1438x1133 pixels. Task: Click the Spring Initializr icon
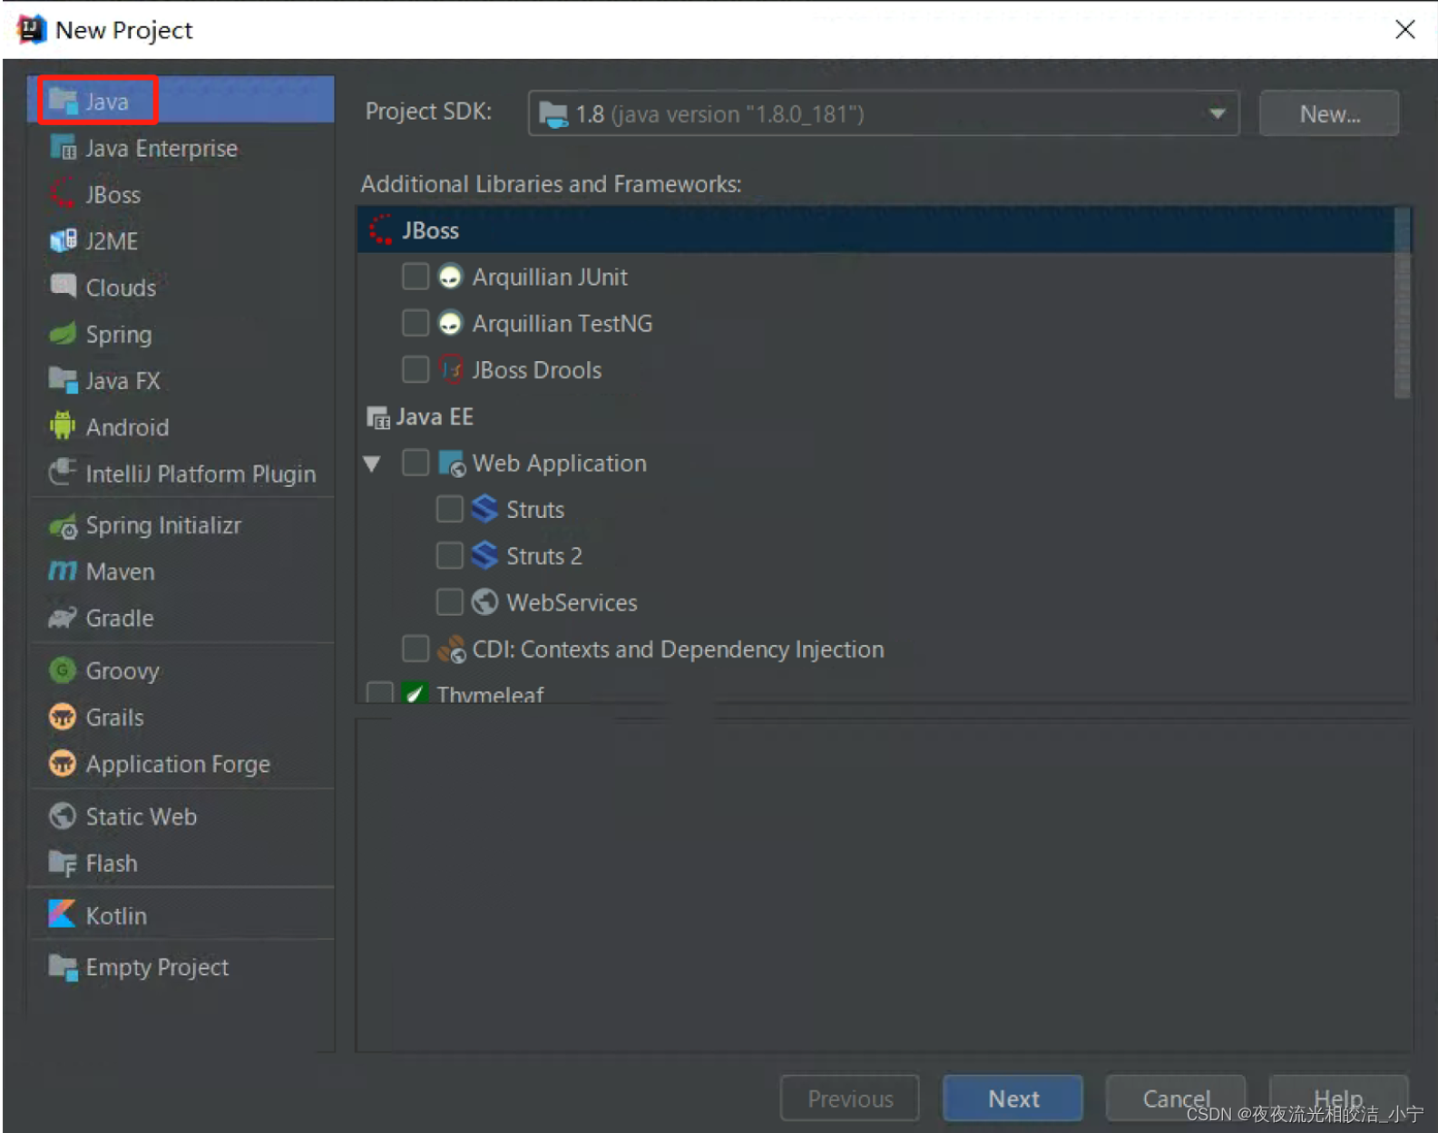(63, 525)
